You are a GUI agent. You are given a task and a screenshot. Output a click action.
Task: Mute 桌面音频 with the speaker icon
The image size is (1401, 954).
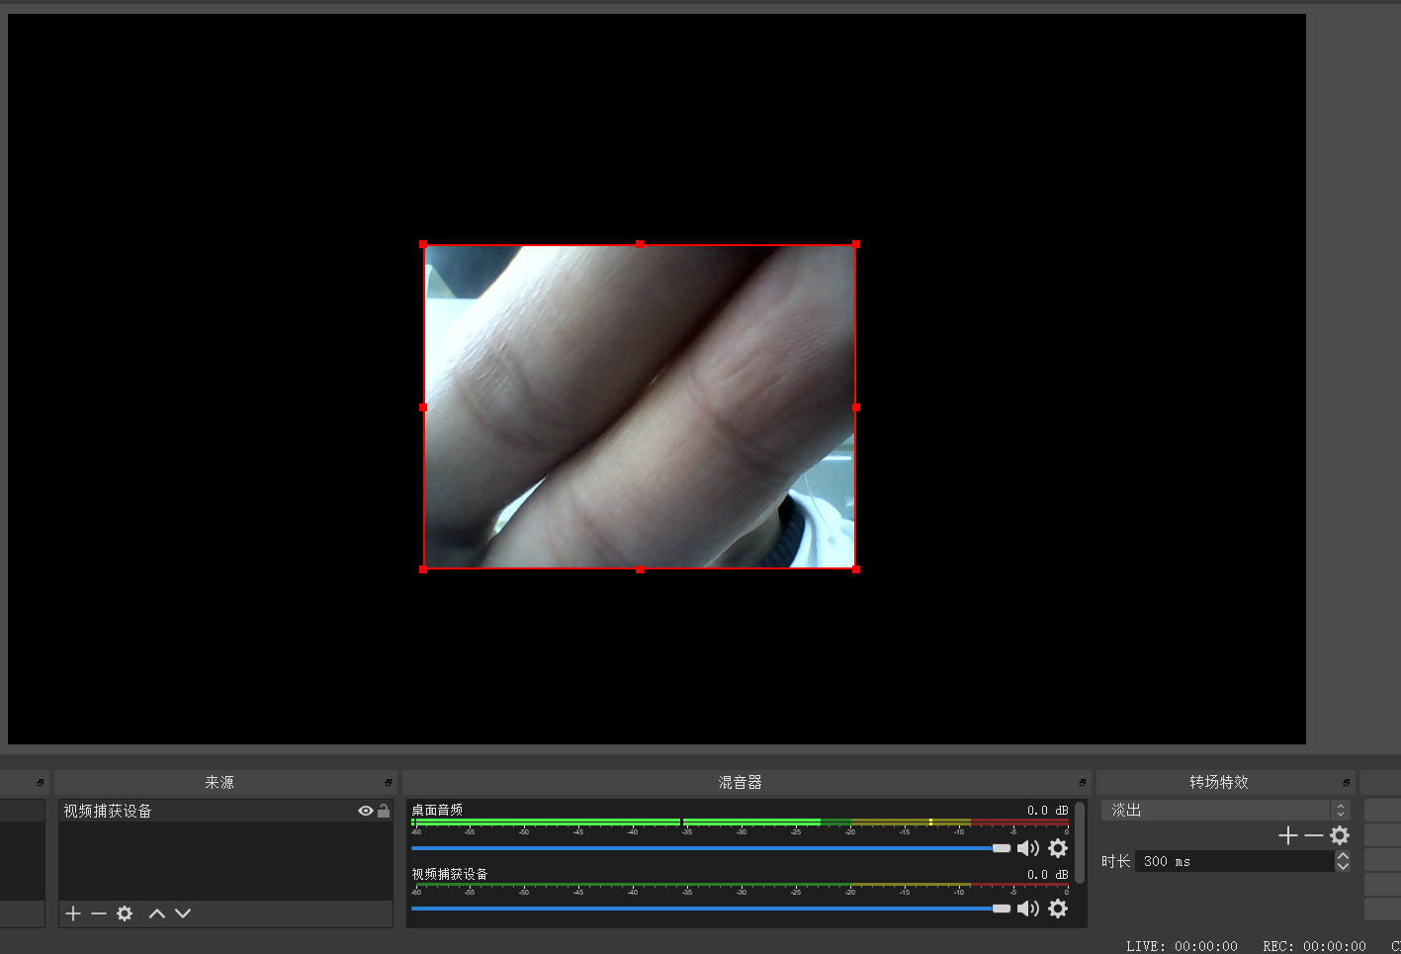tap(1028, 848)
